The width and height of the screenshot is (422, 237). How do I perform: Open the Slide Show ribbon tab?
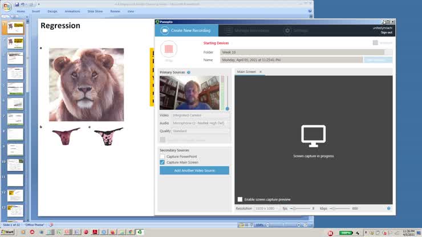95,11
